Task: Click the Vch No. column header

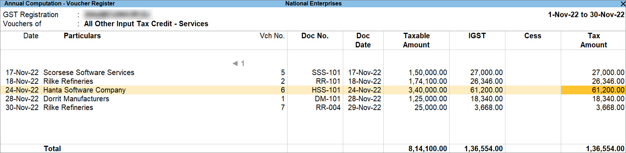Action: click(x=272, y=36)
